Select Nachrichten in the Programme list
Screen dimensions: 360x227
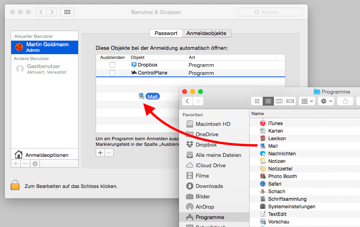click(305, 154)
